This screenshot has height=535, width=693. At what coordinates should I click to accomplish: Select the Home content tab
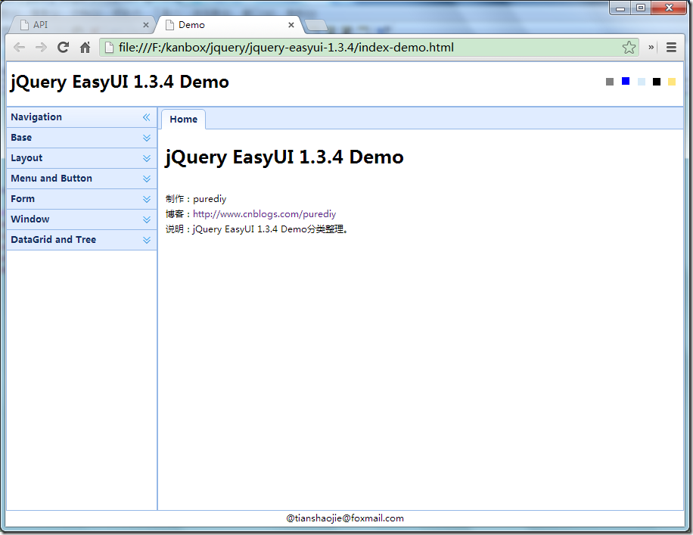[x=183, y=120]
